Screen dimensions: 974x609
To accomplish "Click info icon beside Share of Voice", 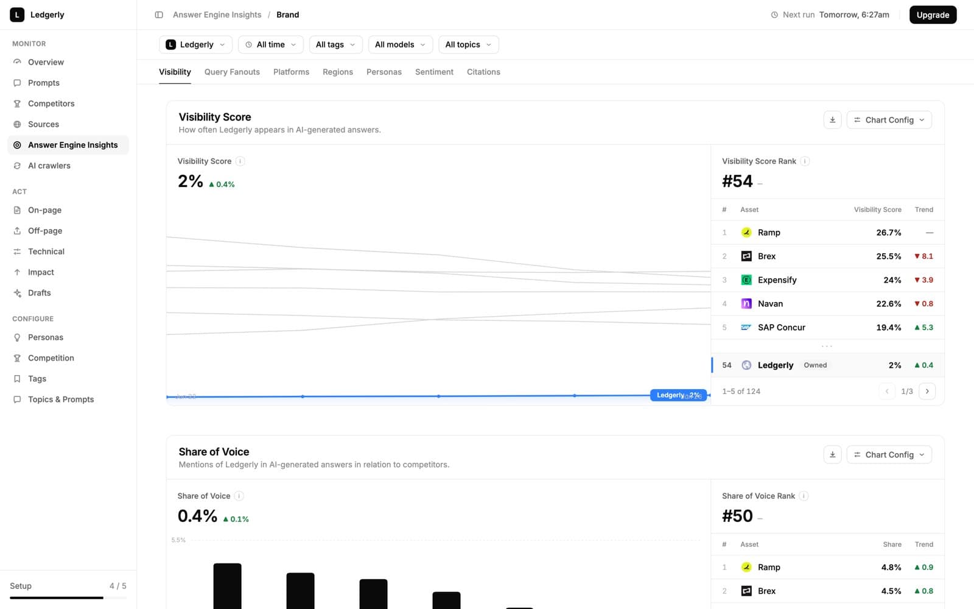I will pyautogui.click(x=239, y=496).
